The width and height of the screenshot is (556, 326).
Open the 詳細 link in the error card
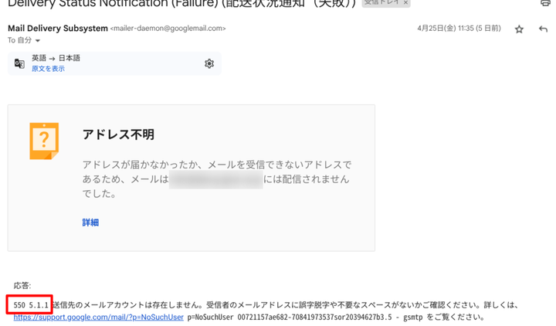tap(90, 222)
